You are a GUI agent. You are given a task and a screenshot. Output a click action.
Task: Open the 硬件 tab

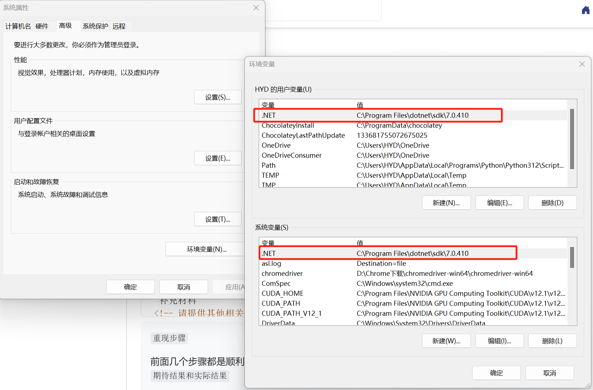42,26
